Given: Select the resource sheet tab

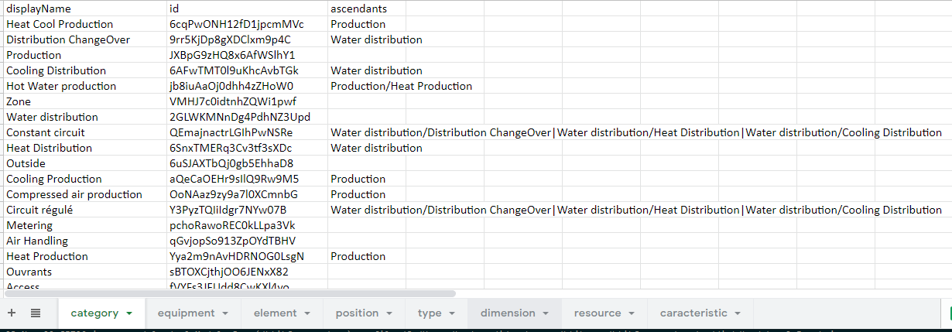Looking at the screenshot, I should tap(597, 313).
